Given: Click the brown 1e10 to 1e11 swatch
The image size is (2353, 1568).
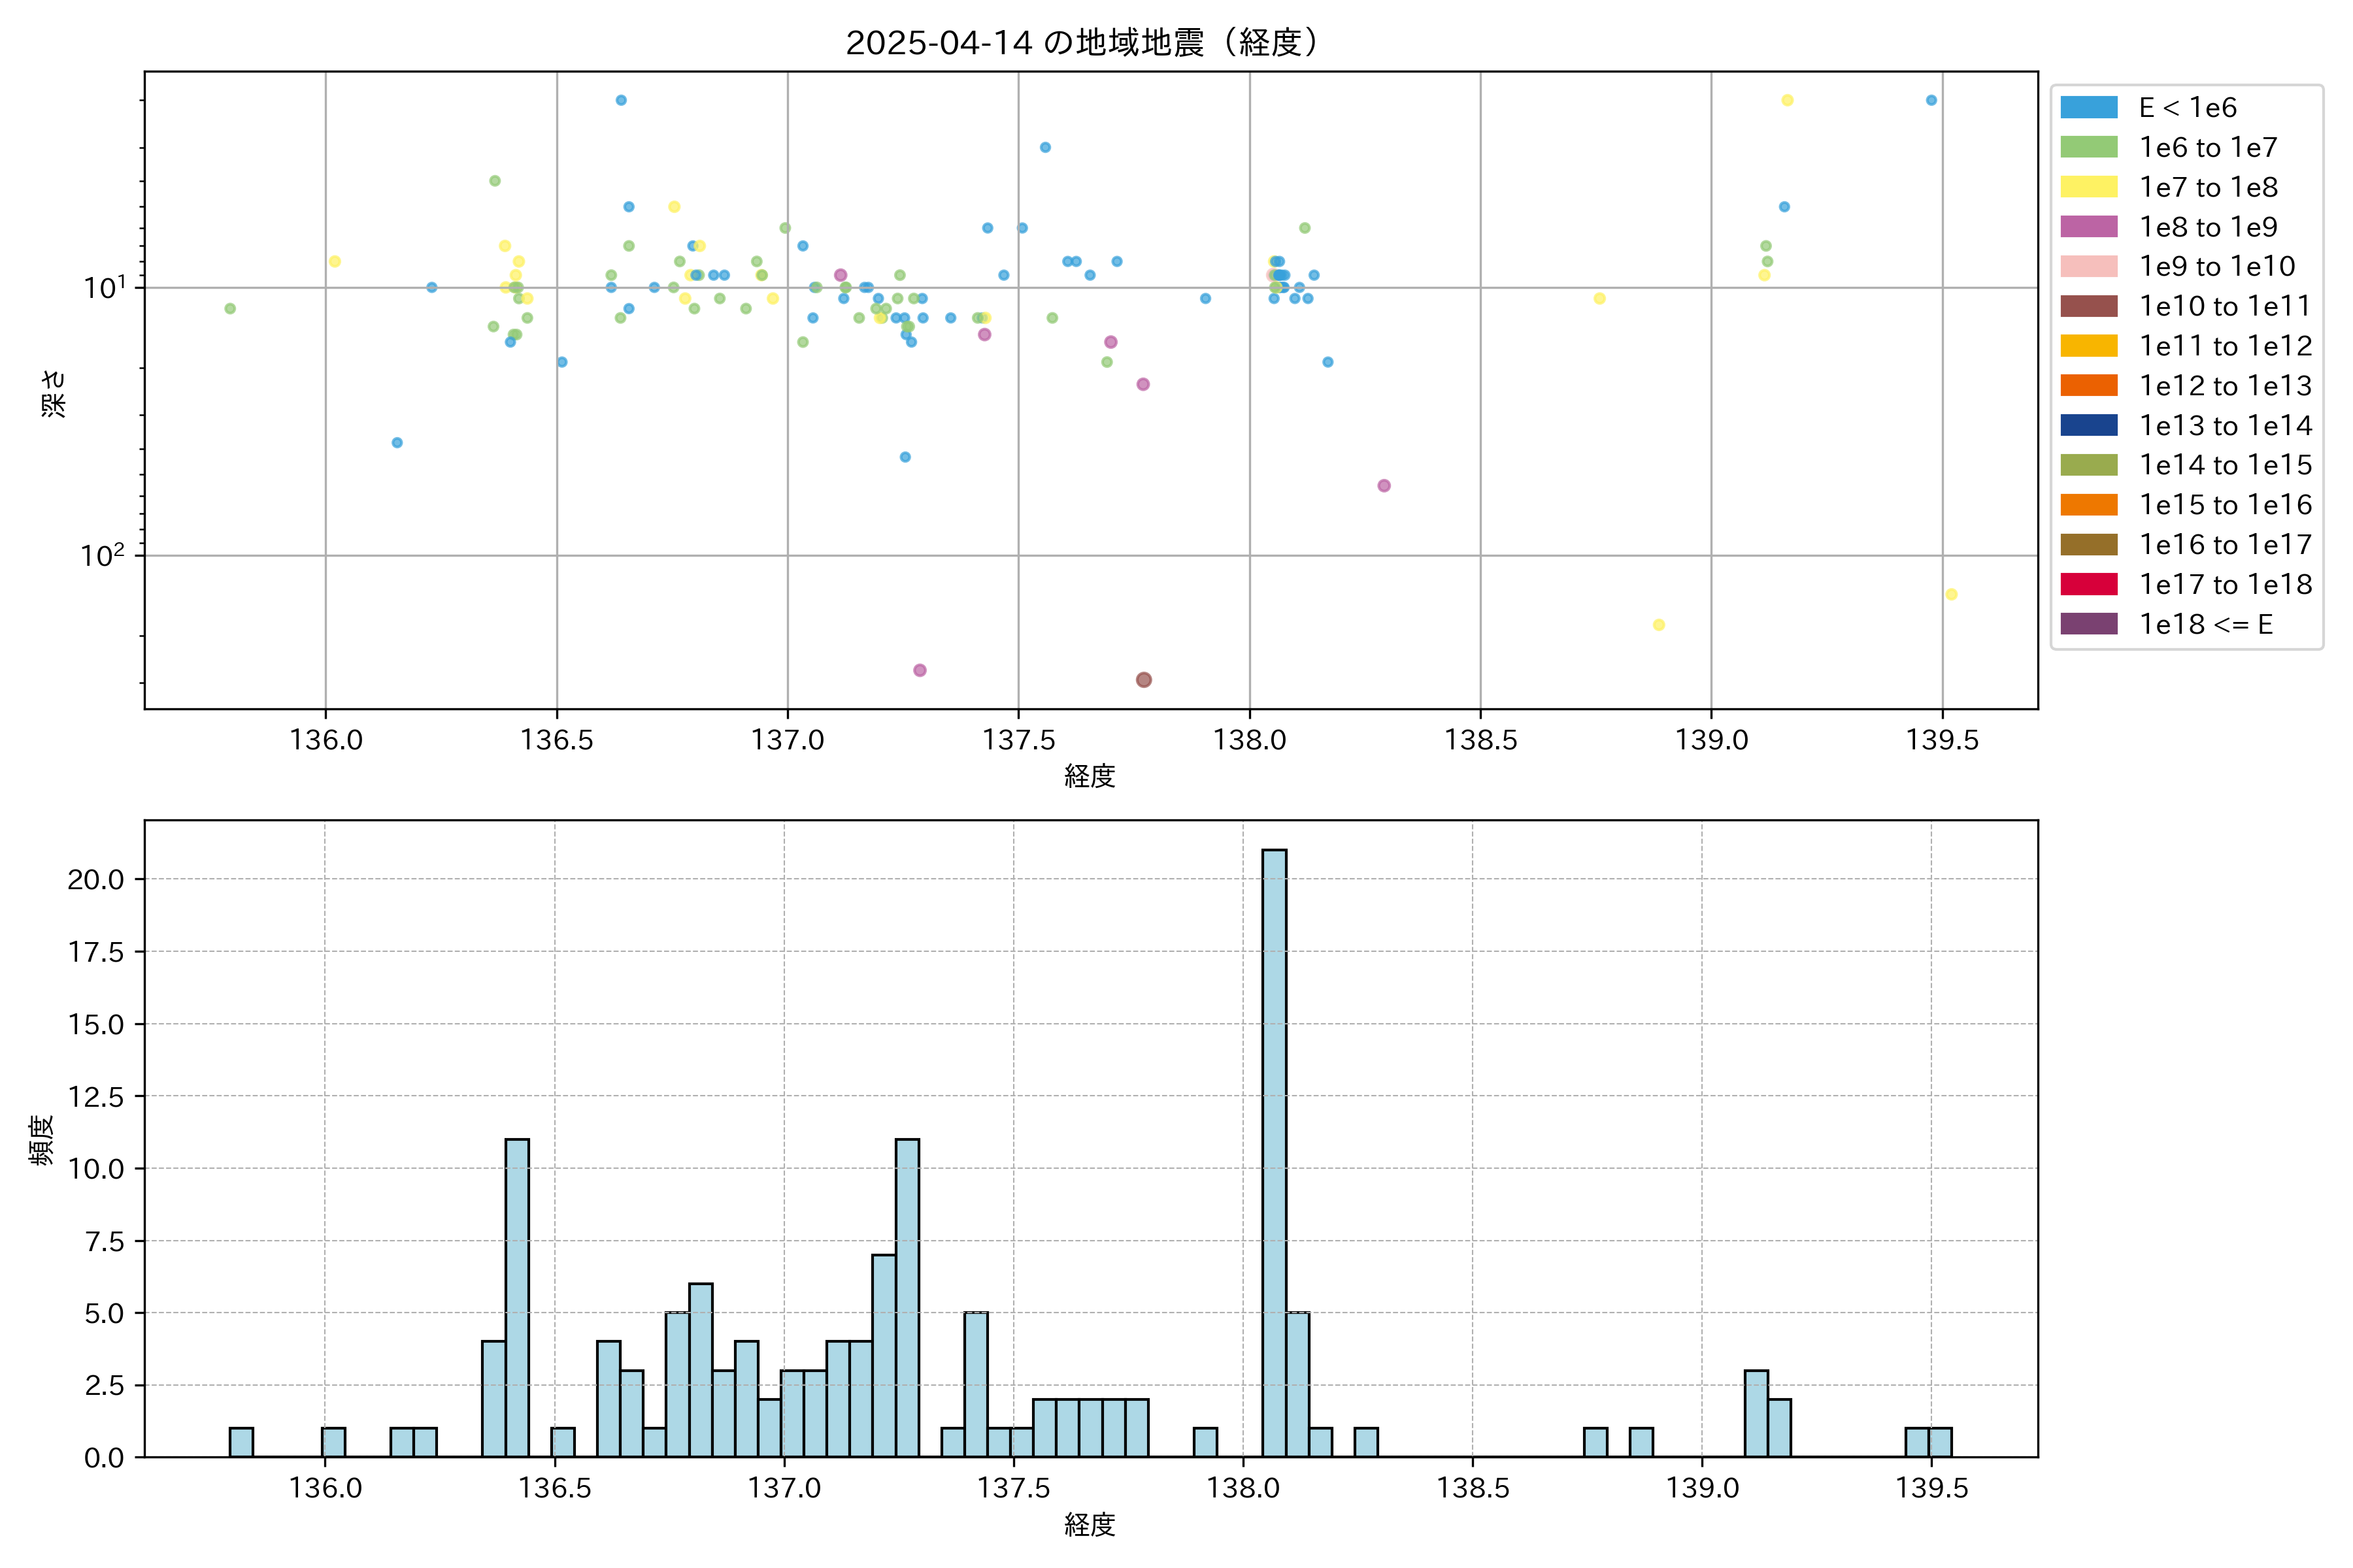Looking at the screenshot, I should point(2089,306).
